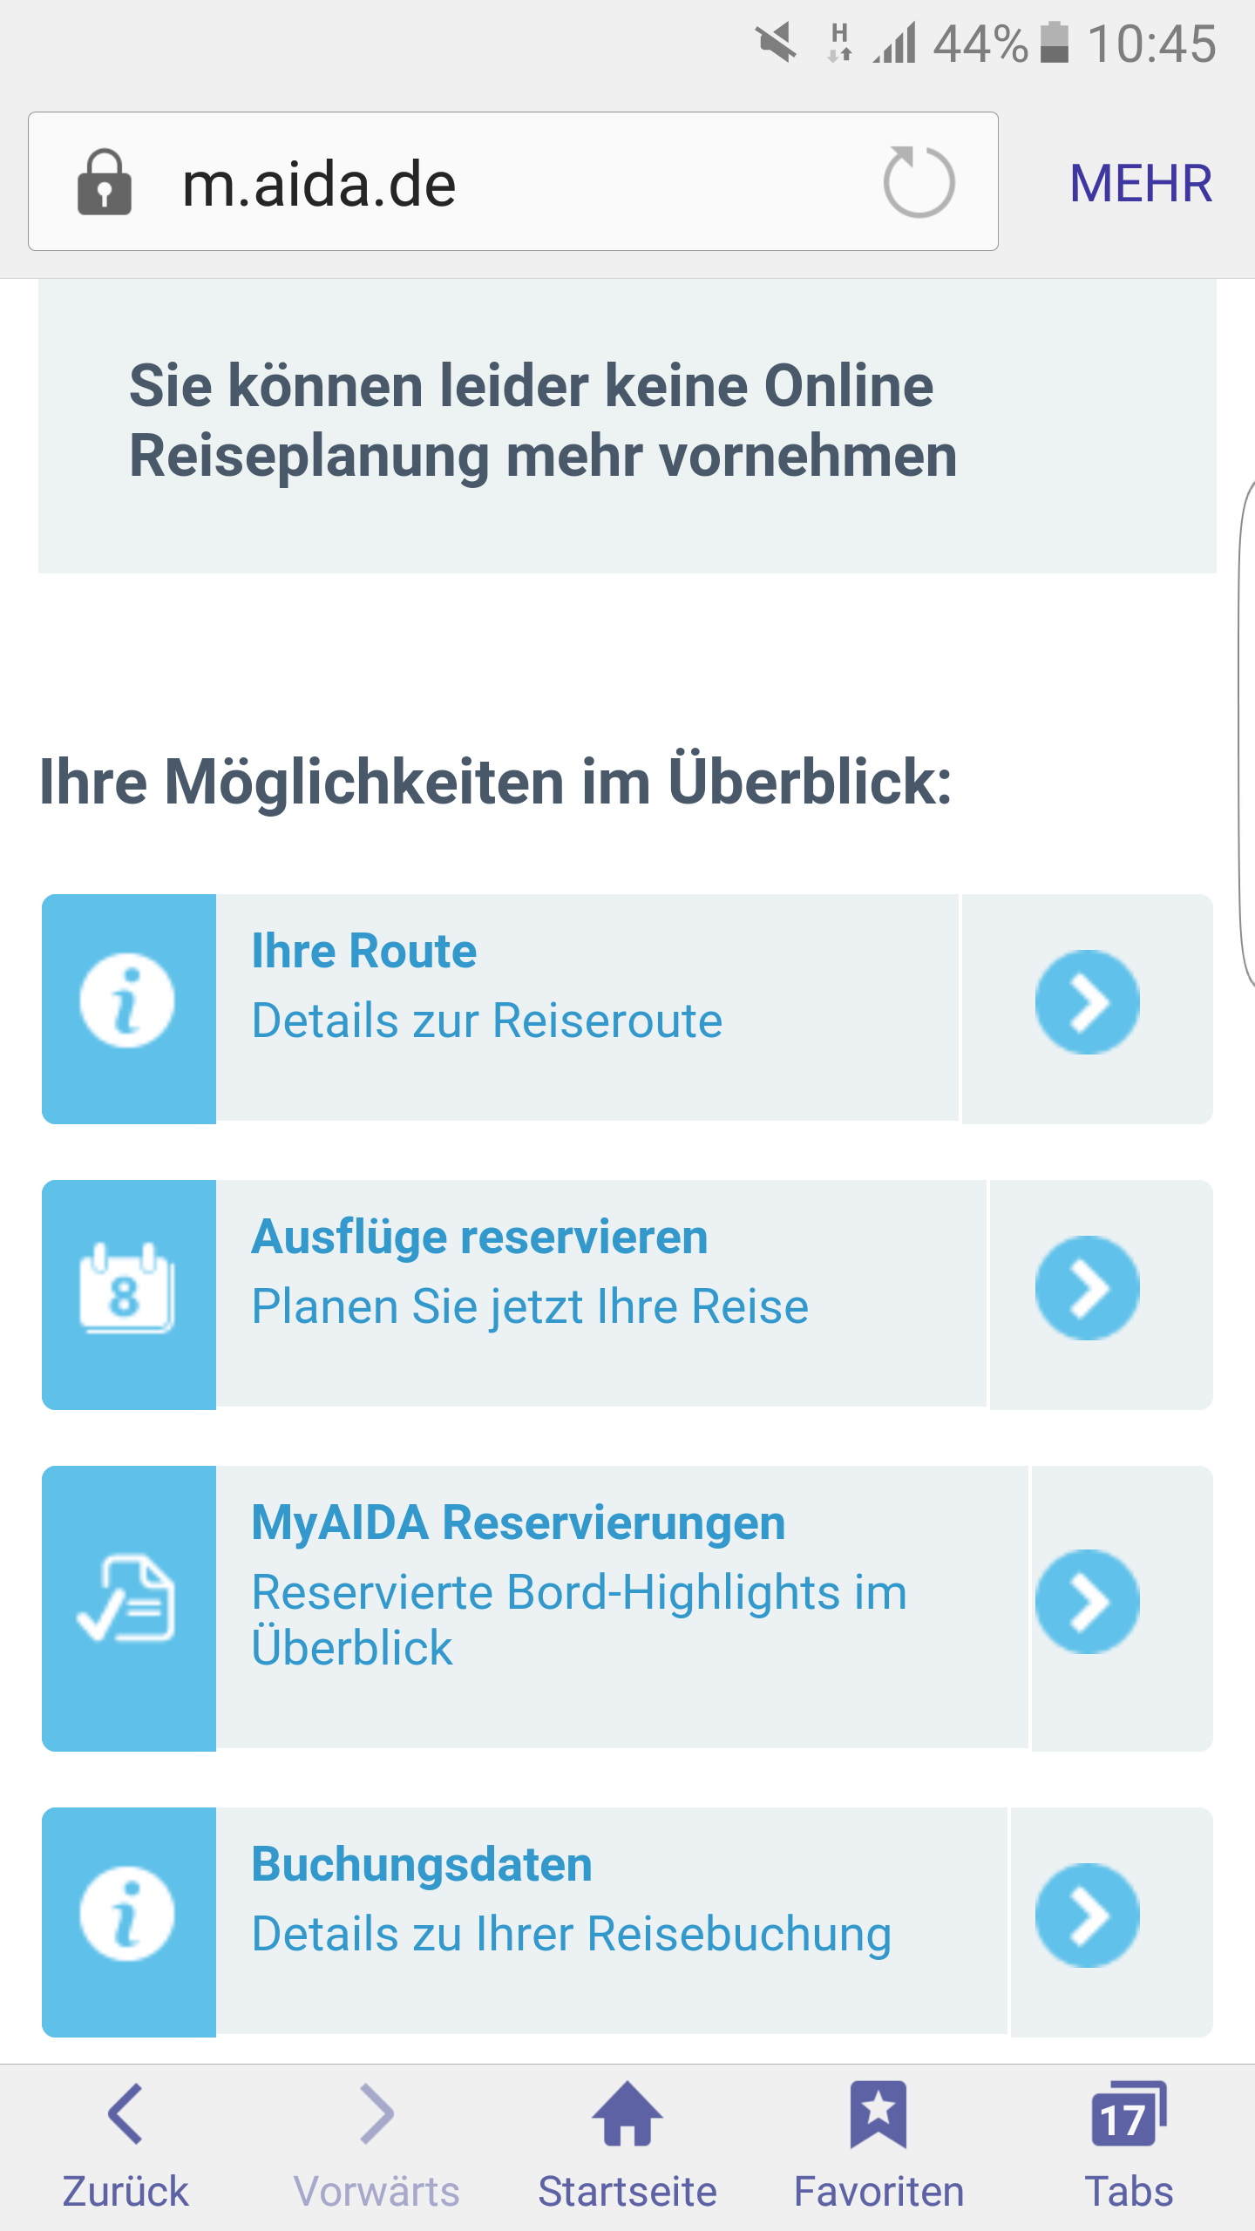Tap the info icon beside Ihre Route
The image size is (1255, 2231).
[127, 1001]
